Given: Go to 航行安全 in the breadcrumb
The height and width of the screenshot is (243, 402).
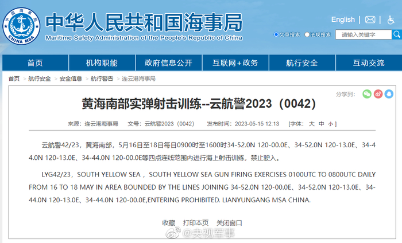Looking at the screenshot, I should 39,79.
